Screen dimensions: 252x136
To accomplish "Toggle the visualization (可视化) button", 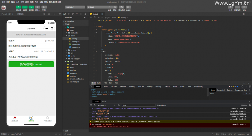I will coord(38,7).
